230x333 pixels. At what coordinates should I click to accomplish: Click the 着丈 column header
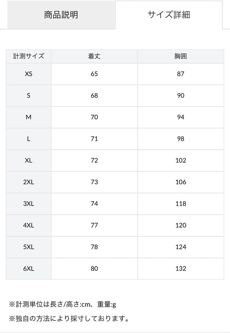click(x=95, y=56)
